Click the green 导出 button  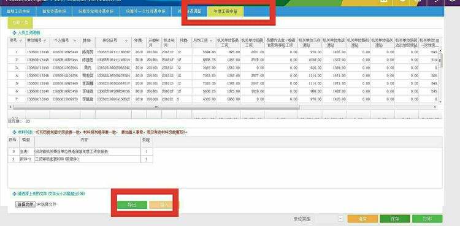(132, 205)
